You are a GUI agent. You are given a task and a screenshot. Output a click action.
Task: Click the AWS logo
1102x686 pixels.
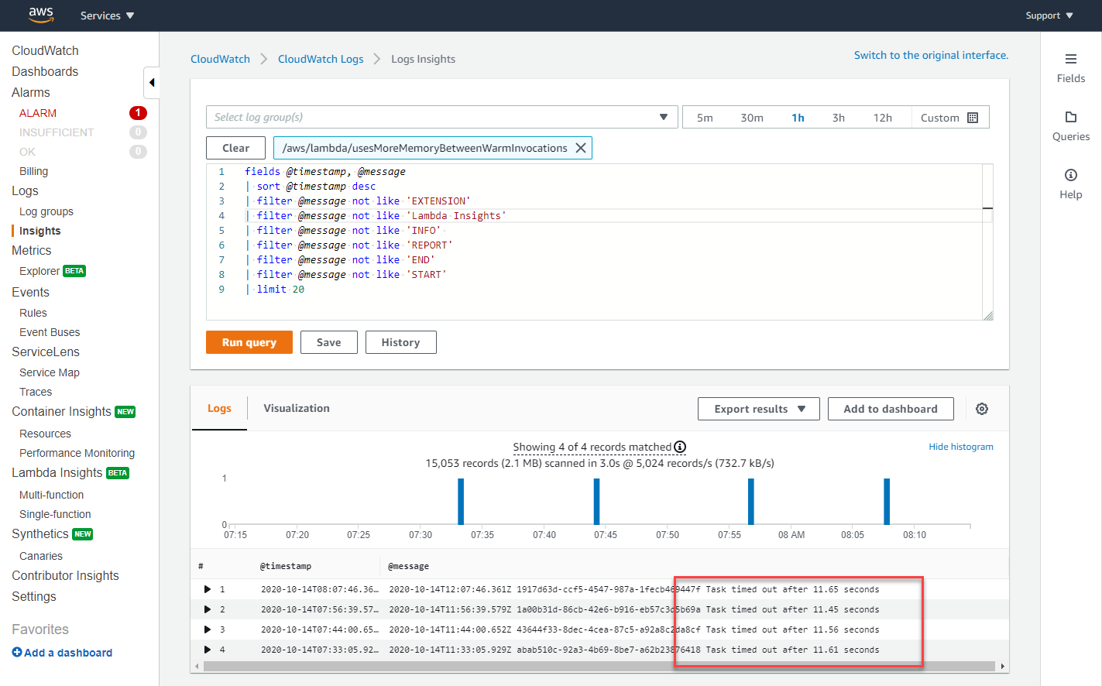point(40,15)
